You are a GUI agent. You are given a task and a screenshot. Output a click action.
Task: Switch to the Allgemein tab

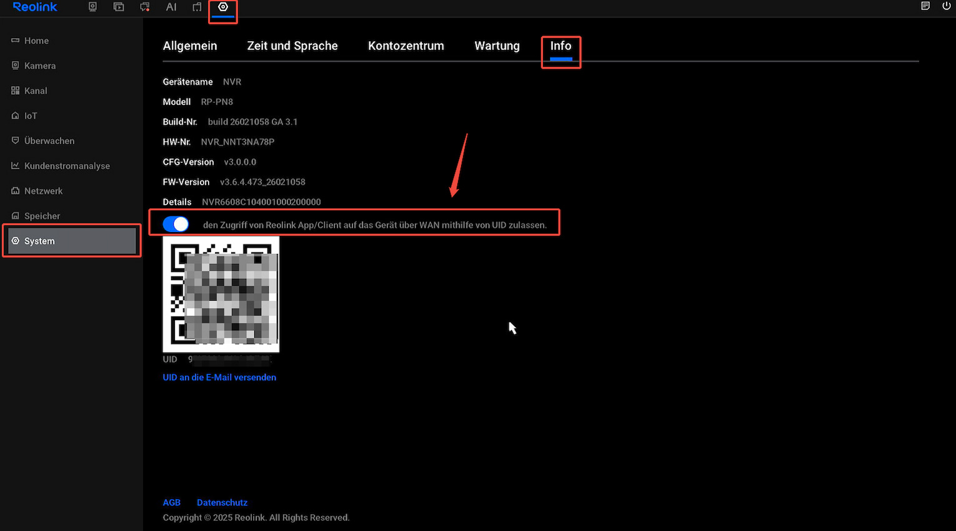pyautogui.click(x=190, y=46)
